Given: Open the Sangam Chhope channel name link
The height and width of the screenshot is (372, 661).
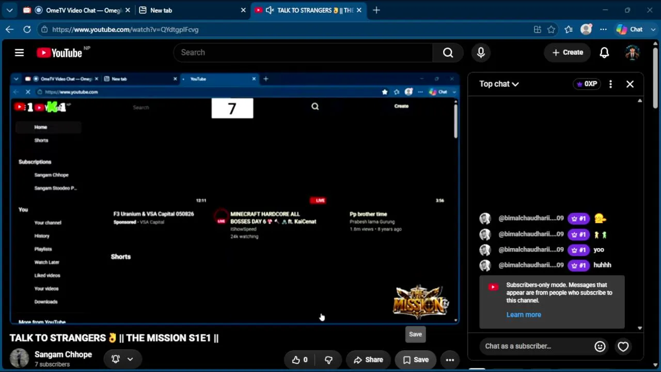Looking at the screenshot, I should (63, 354).
